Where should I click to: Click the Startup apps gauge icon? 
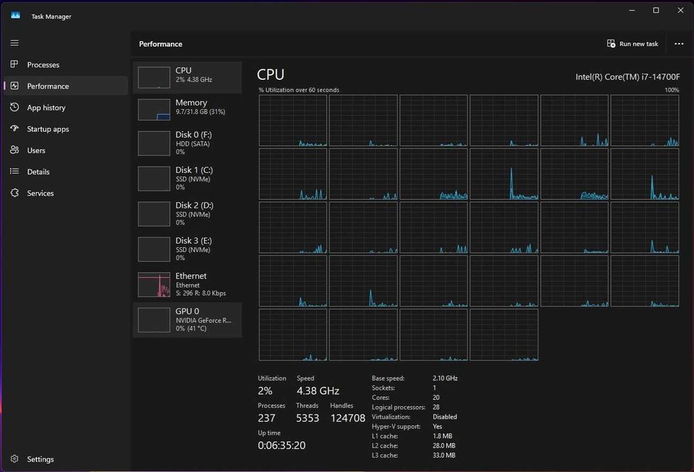pos(15,128)
